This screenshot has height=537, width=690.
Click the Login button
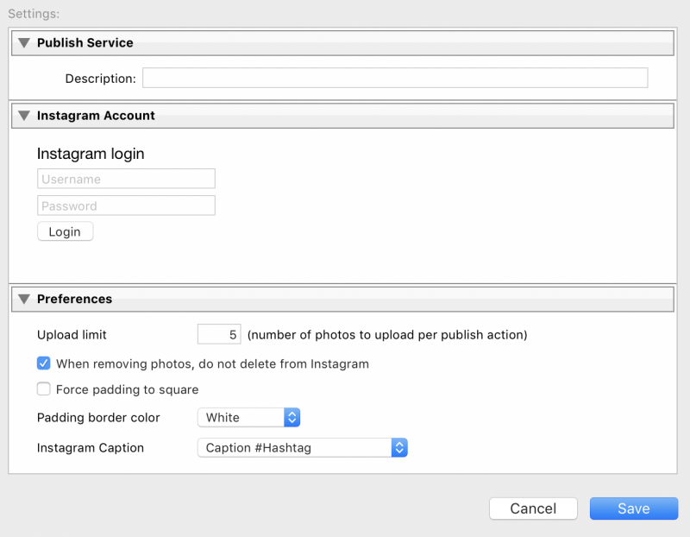coord(66,231)
